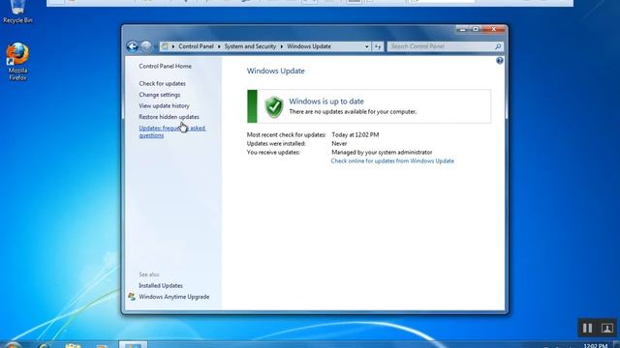Open Control Panel Home

pos(166,67)
